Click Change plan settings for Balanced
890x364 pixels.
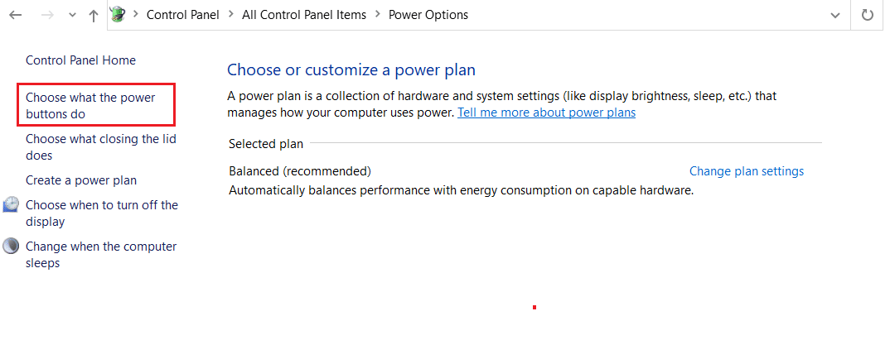click(746, 171)
